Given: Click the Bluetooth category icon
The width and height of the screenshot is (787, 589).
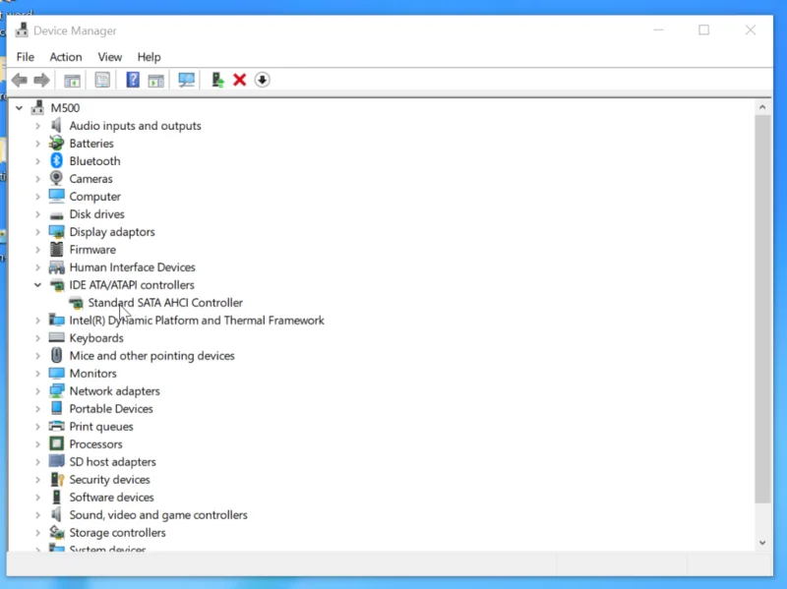Looking at the screenshot, I should 56,161.
